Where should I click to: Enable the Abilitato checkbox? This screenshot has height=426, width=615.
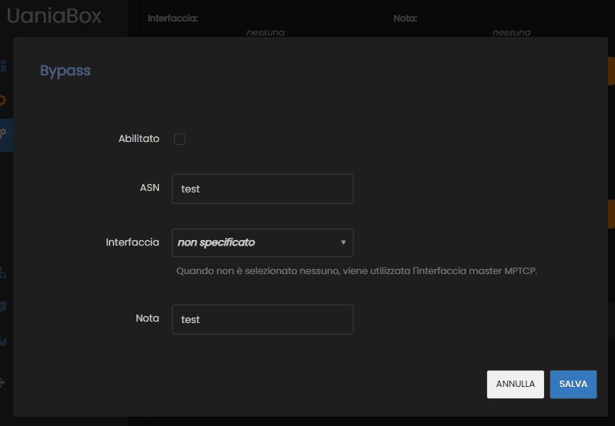pos(180,139)
